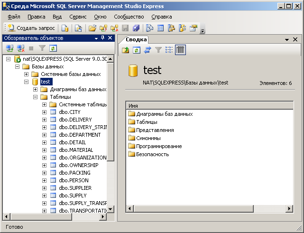Click Filter icon in Object Explorer
Image resolution: width=304 pixels, height=233 pixels.
click(42, 48)
